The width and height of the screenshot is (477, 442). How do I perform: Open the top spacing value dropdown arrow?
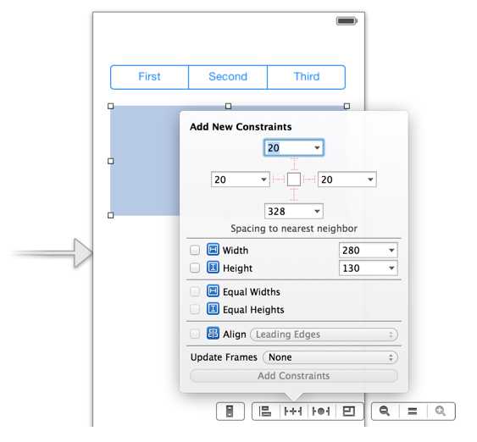317,148
